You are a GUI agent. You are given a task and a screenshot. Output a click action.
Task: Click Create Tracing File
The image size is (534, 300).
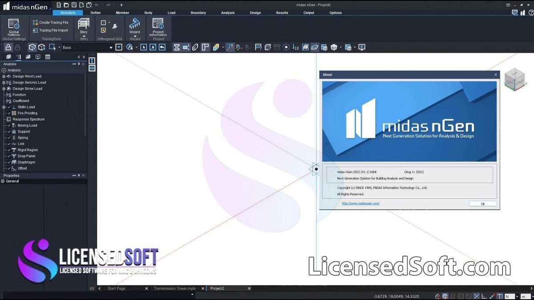[x=50, y=22]
